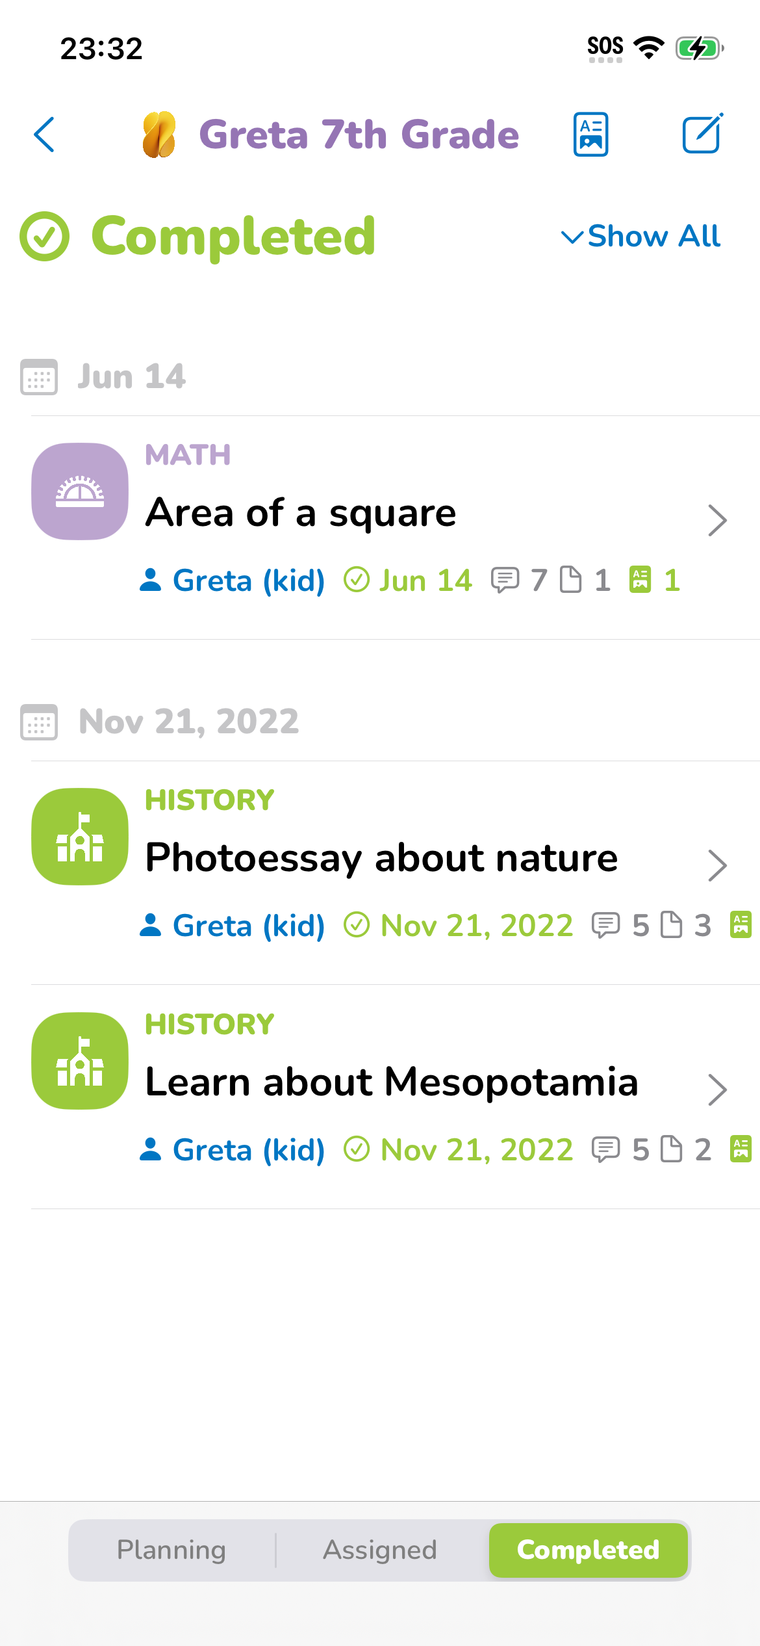
Task: Open Photoessay about nature via its chevron
Action: click(x=717, y=865)
